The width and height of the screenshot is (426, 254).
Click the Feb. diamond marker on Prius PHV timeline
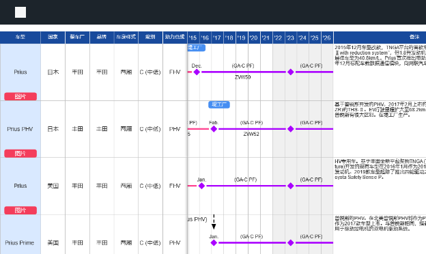pyautogui.click(x=214, y=129)
